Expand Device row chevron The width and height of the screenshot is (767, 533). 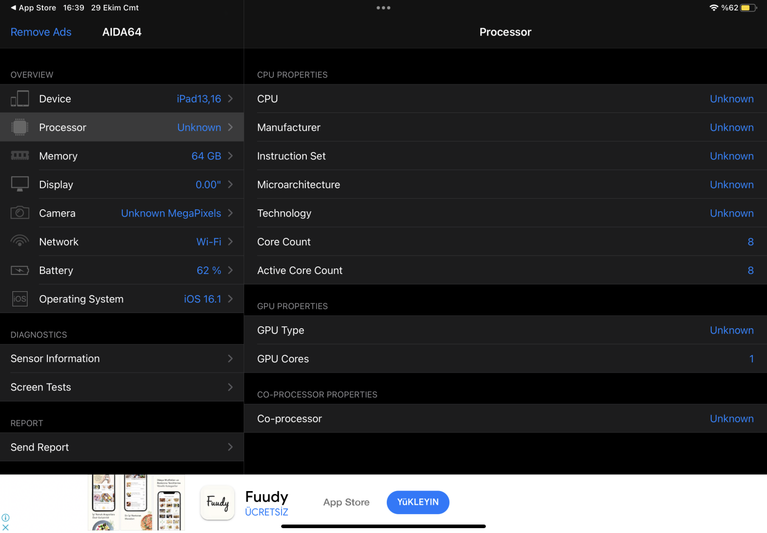(x=230, y=99)
